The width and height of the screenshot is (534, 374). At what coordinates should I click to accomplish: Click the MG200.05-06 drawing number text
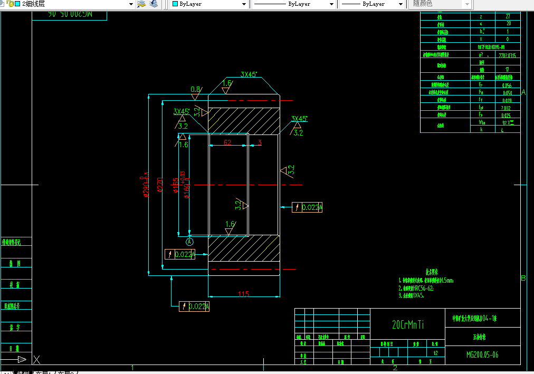pos(482,354)
